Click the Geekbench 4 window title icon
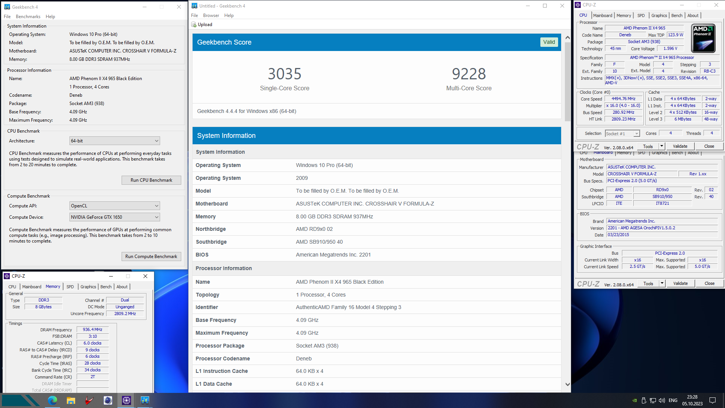This screenshot has height=408, width=725. coord(7,7)
